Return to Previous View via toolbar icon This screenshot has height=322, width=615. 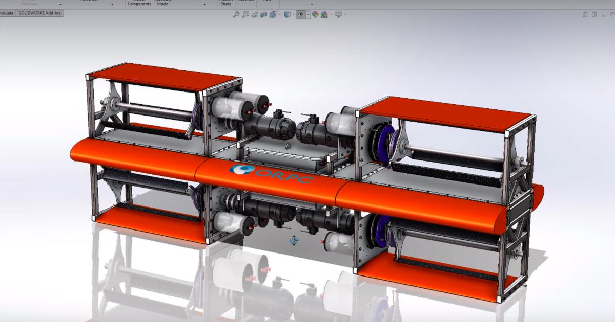coord(254,15)
